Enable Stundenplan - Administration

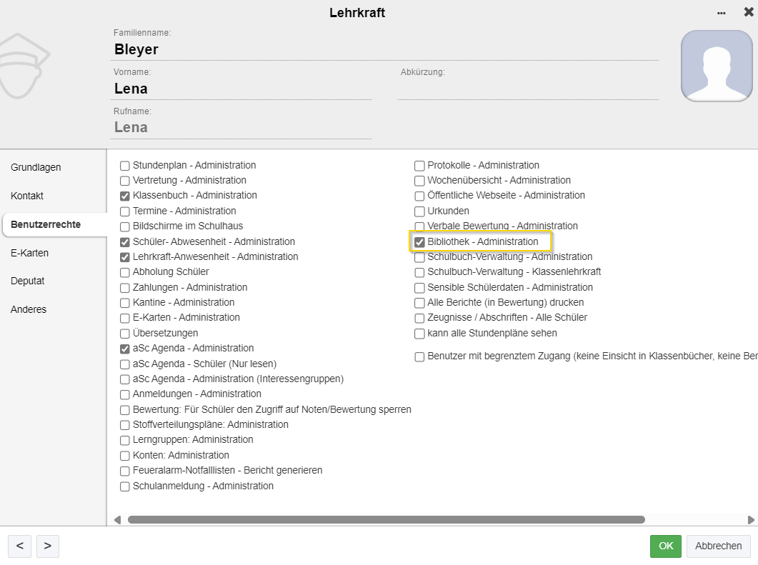(x=125, y=166)
